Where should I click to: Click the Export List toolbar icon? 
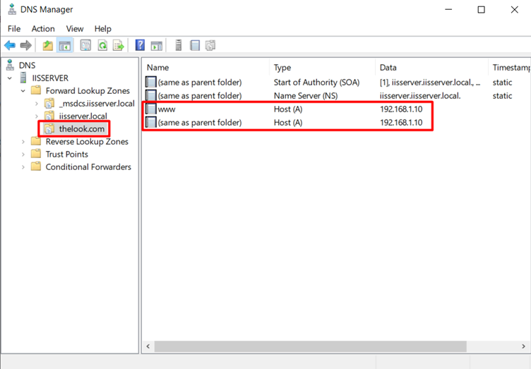[x=119, y=45]
